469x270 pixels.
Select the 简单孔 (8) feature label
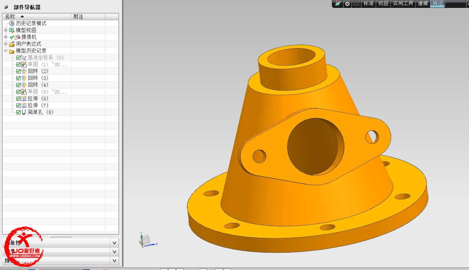click(x=41, y=112)
